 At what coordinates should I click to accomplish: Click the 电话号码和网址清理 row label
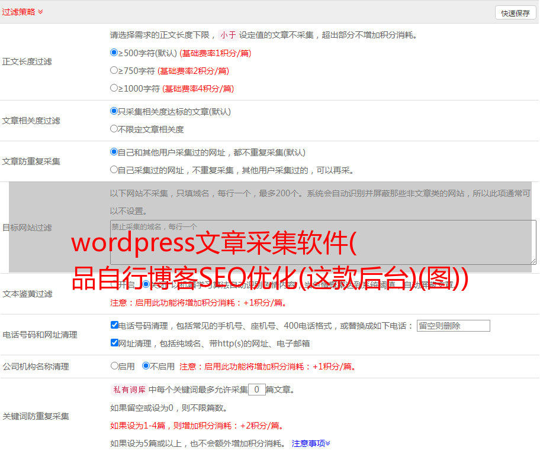(x=40, y=335)
